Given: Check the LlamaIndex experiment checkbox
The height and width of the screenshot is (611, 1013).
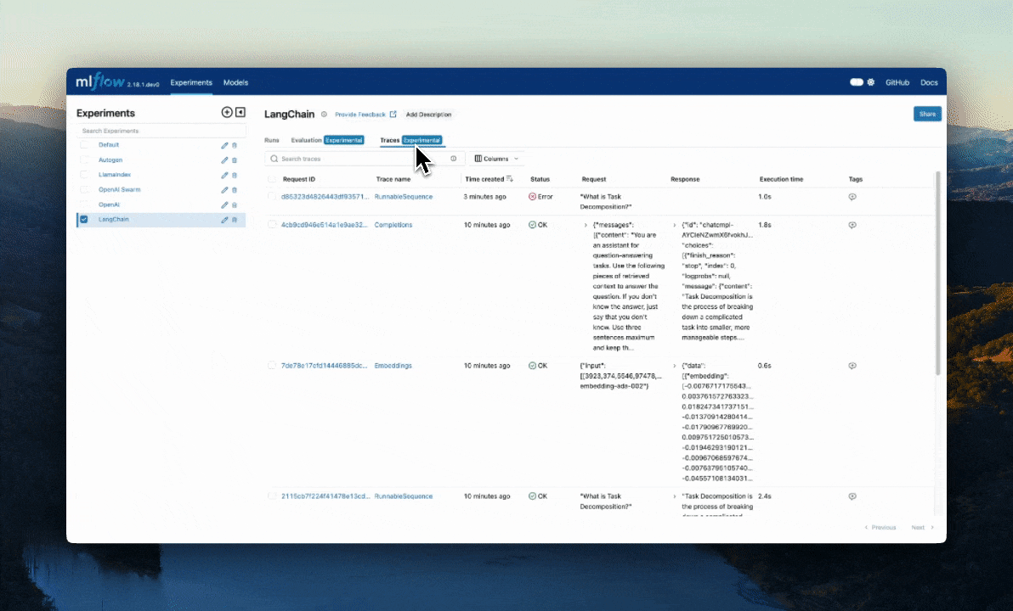Looking at the screenshot, I should point(84,175).
